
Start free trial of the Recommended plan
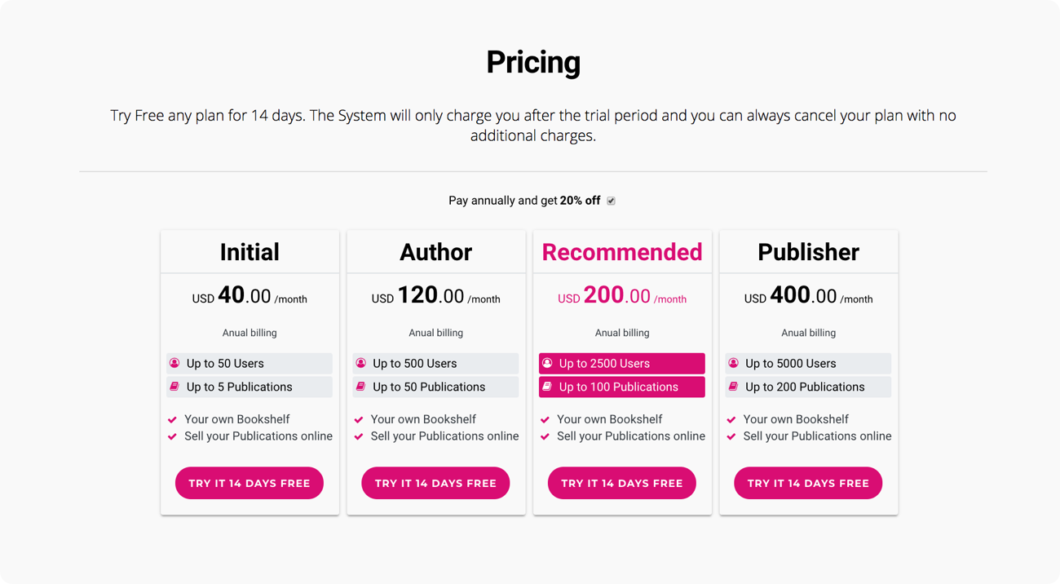pyautogui.click(x=621, y=483)
